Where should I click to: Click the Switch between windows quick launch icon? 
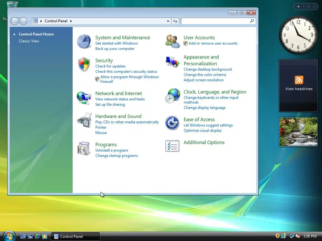(x=30, y=237)
